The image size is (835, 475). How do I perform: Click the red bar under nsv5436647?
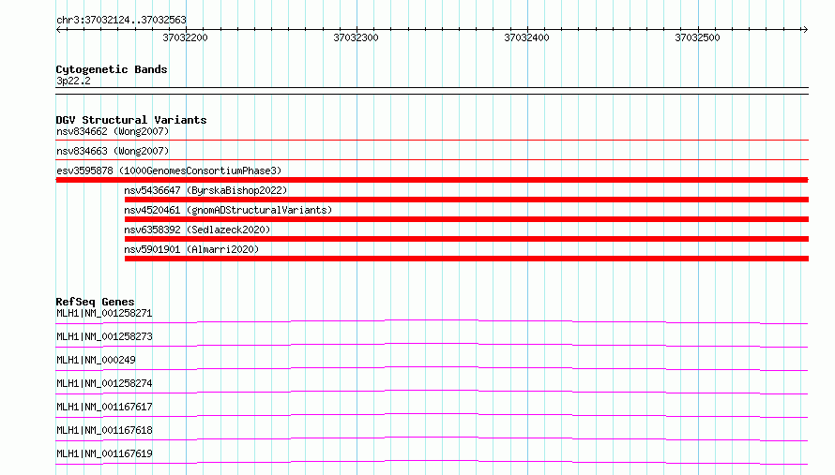coord(466,200)
